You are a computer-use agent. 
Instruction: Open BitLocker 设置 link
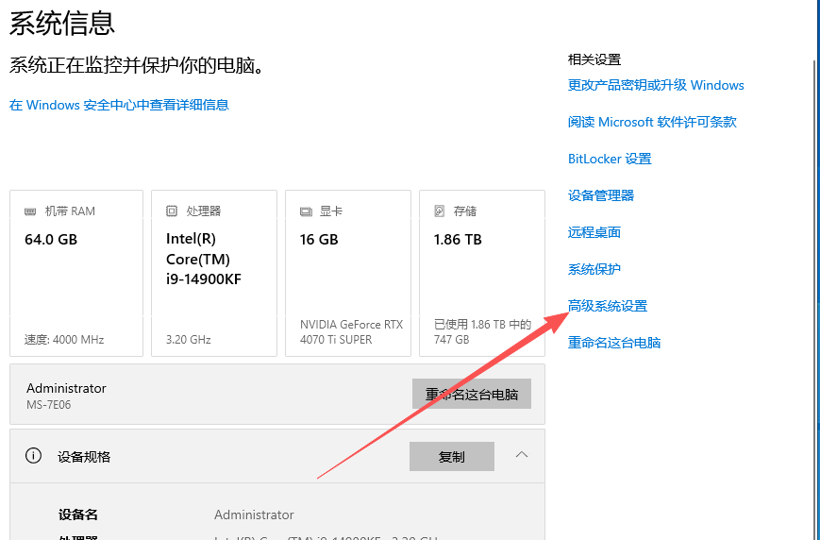pos(610,159)
